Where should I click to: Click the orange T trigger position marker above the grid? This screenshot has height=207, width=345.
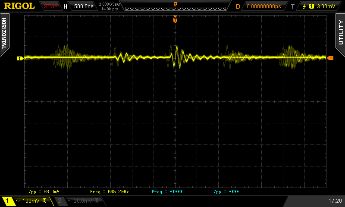coord(175,19)
